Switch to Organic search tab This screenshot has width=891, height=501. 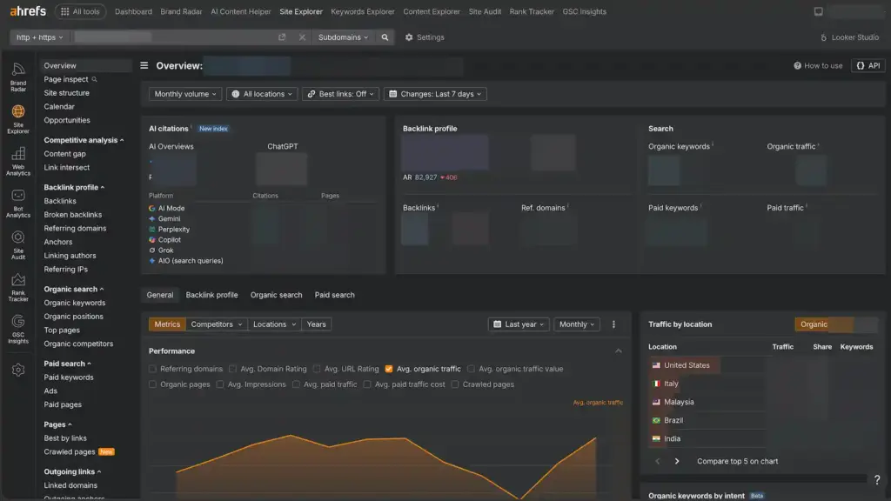pos(276,295)
